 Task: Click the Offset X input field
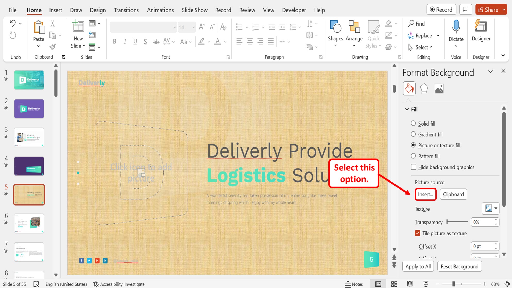click(x=482, y=246)
